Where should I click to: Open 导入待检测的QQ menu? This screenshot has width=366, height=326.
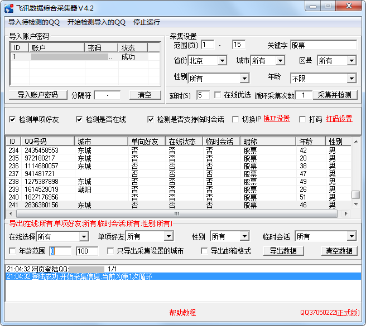(x=34, y=22)
